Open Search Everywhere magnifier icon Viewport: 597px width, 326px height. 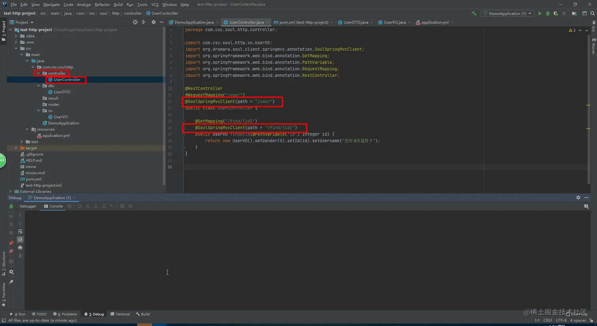592,13
